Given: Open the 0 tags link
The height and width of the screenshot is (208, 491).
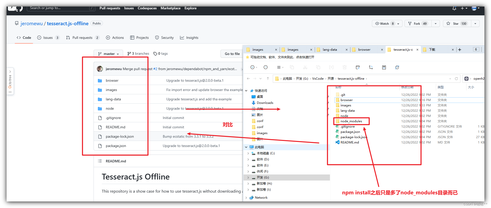Looking at the screenshot, I should (x=161, y=53).
